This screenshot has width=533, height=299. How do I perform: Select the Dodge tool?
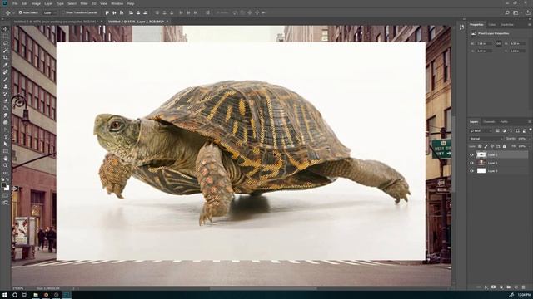(5, 122)
